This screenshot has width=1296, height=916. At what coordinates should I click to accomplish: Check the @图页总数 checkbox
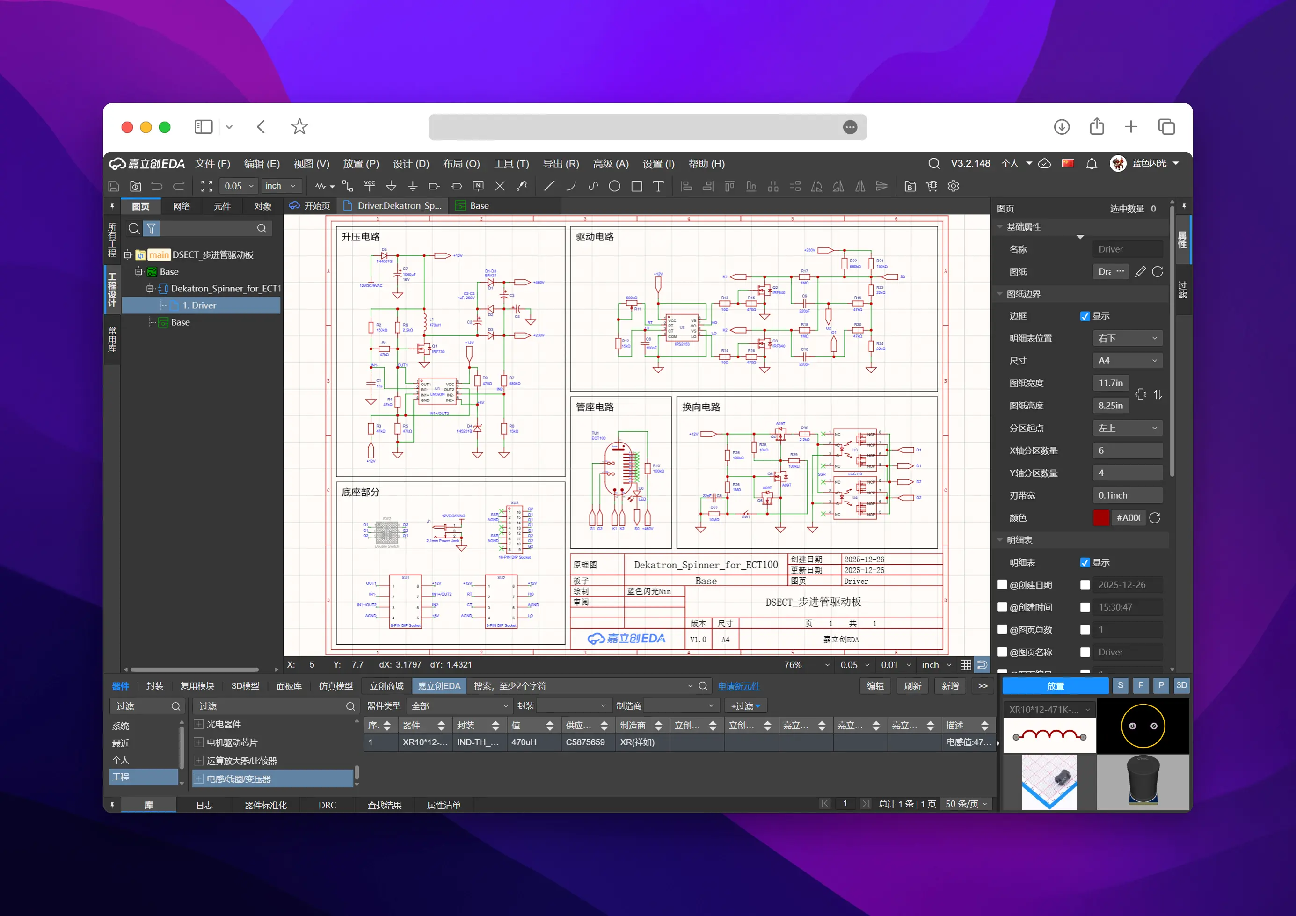[x=1003, y=629]
